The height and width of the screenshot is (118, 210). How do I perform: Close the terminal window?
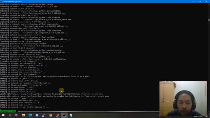[x=206, y=1]
